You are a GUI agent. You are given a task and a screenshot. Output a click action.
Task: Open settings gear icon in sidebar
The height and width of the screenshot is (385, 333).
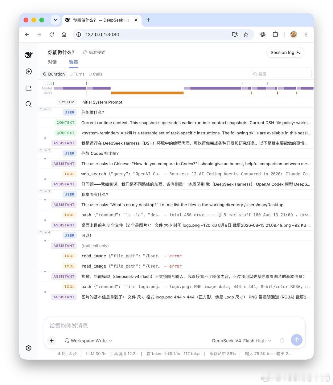[29, 348]
